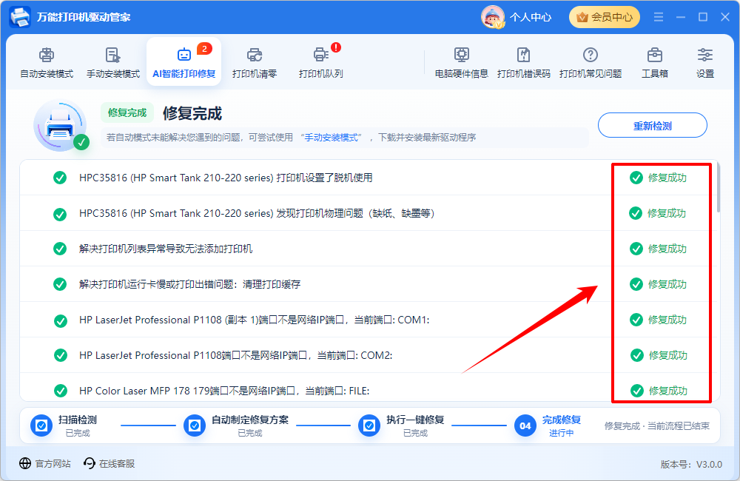This screenshot has width=740, height=481.
Task: Open 电脑硬件信息 hardware info
Action: [462, 62]
